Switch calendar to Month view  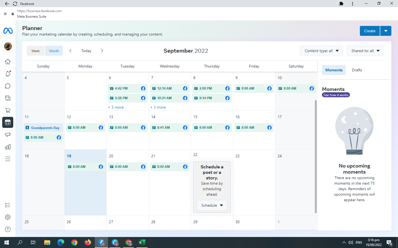coord(54,51)
